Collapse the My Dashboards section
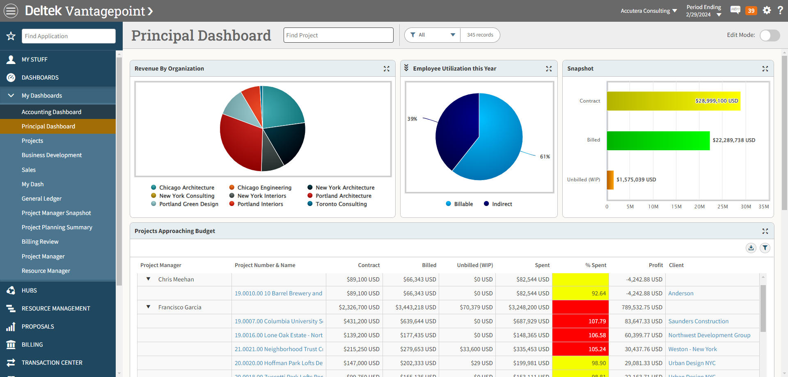This screenshot has width=788, height=377. 11,95
